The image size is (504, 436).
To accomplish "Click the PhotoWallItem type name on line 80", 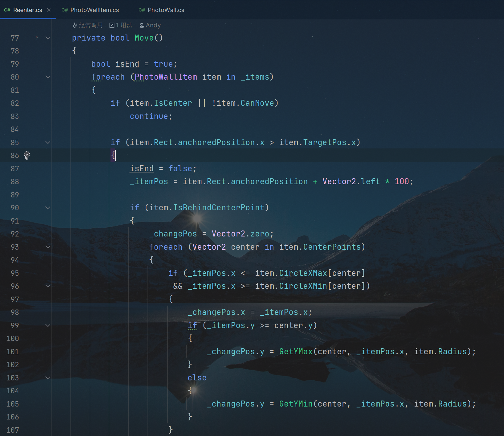I will click(166, 77).
